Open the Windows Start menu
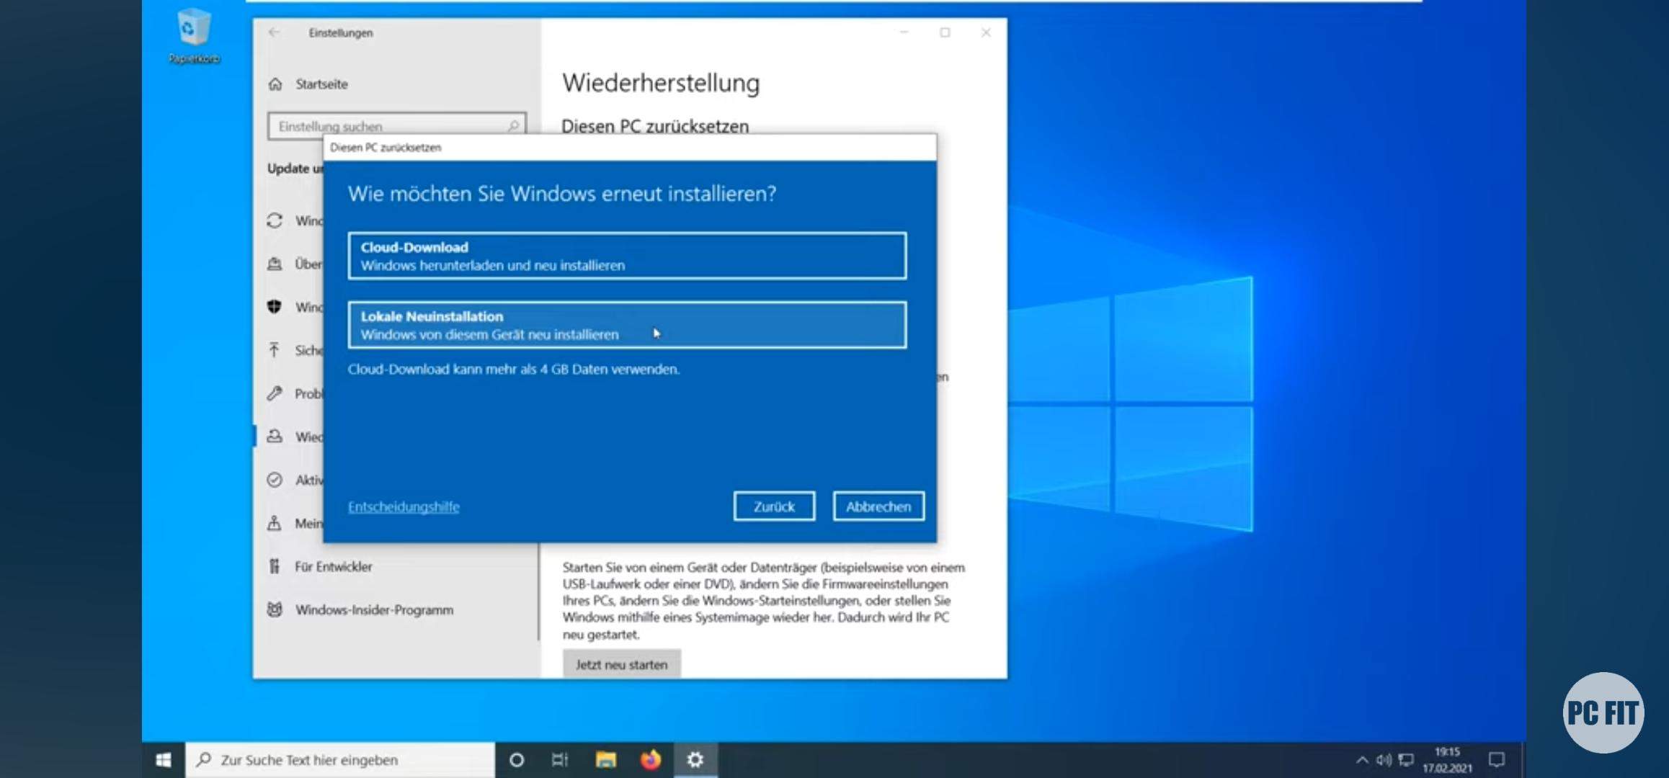The width and height of the screenshot is (1669, 778). [164, 760]
